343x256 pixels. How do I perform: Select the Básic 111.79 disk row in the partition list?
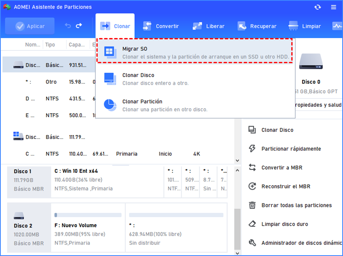pos(118,137)
